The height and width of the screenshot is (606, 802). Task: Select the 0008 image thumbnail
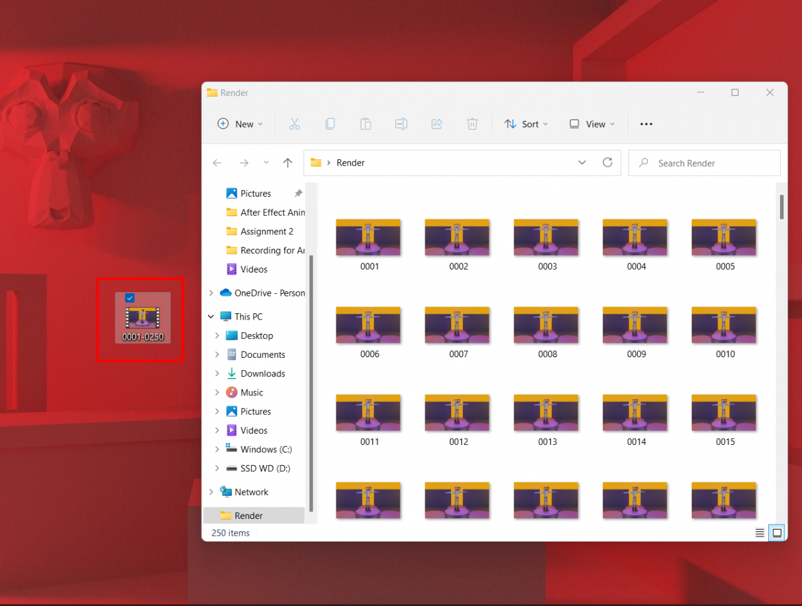click(547, 326)
